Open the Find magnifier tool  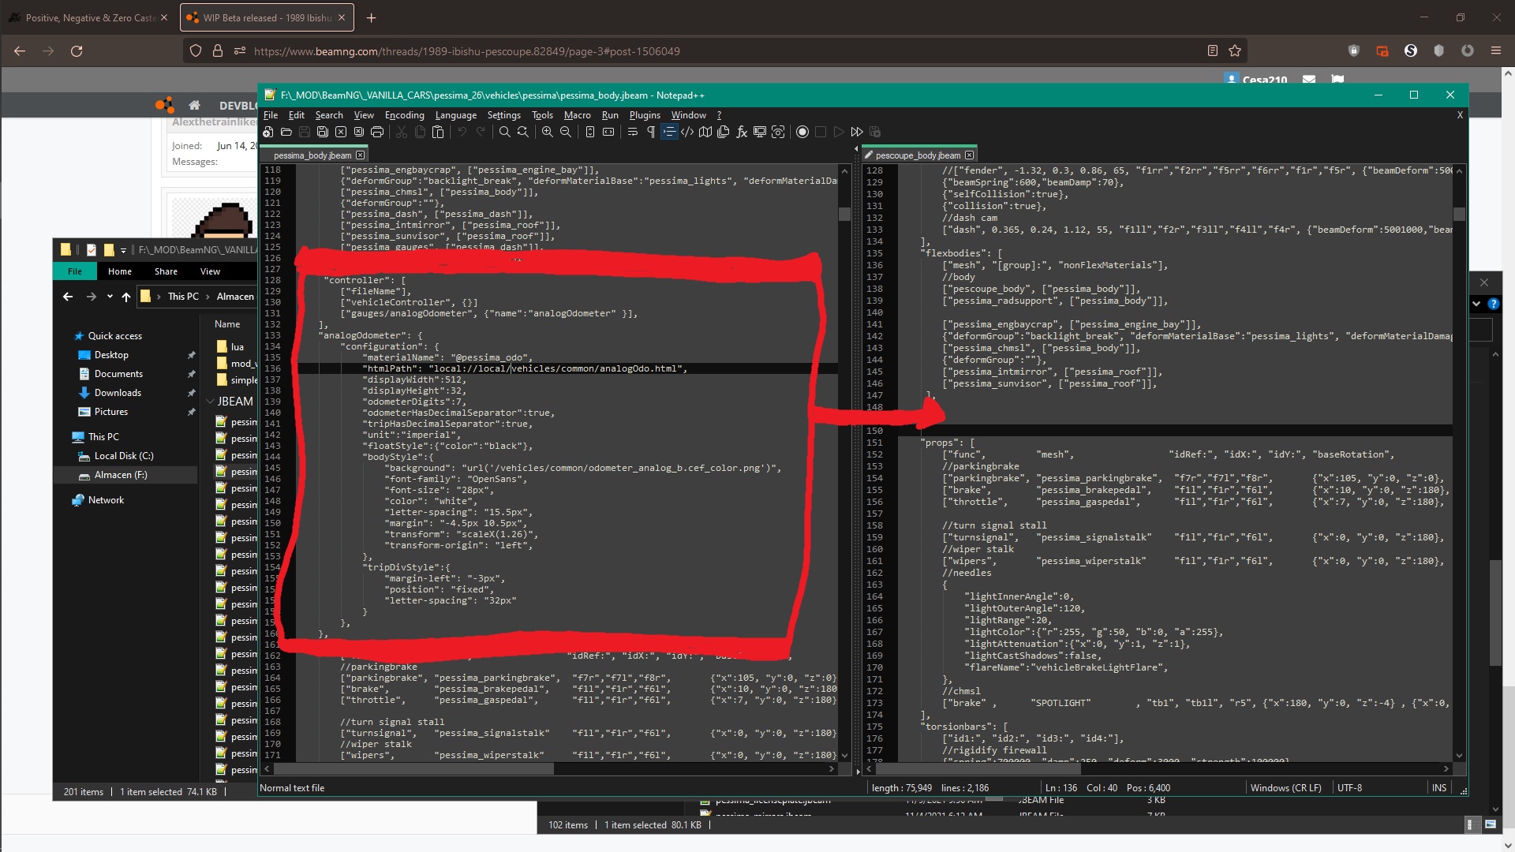[x=504, y=133]
